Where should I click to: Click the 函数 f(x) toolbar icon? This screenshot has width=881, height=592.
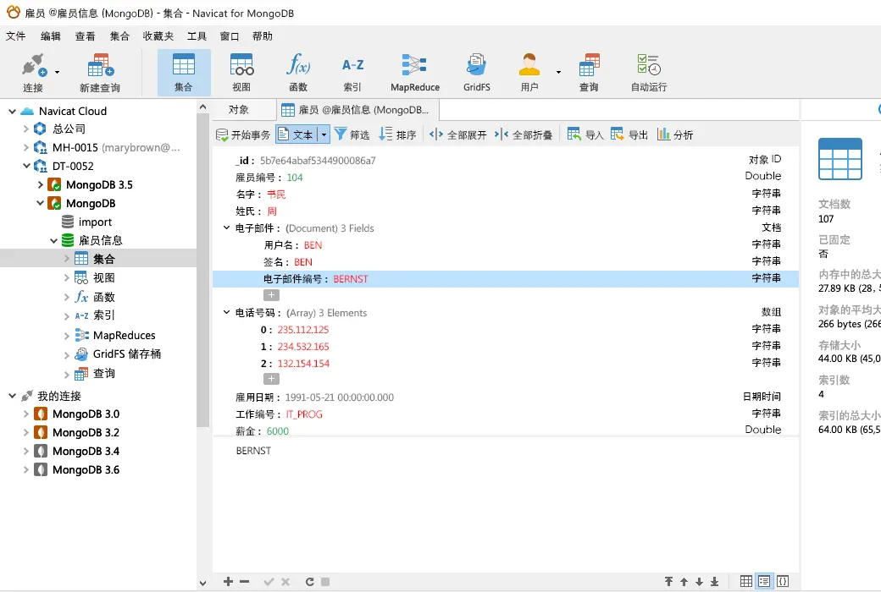pos(298,73)
